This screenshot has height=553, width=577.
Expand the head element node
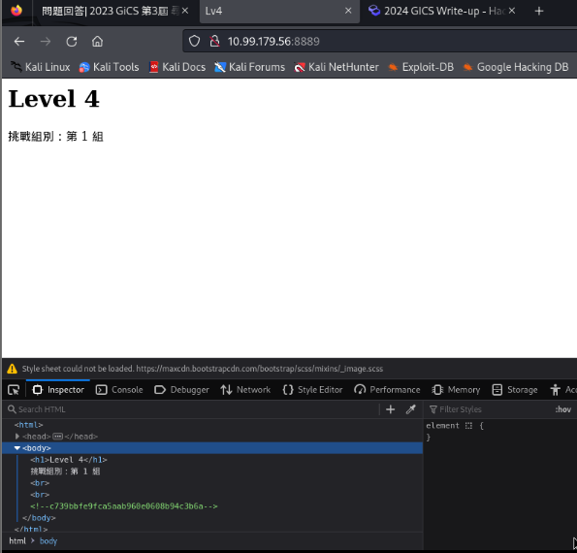tap(17, 437)
